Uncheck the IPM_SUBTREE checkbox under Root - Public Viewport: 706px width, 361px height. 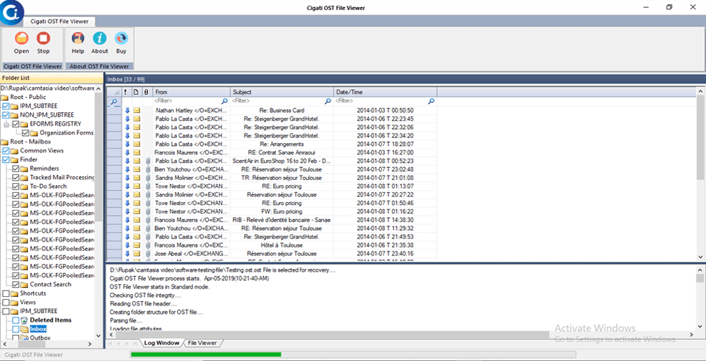(6, 106)
